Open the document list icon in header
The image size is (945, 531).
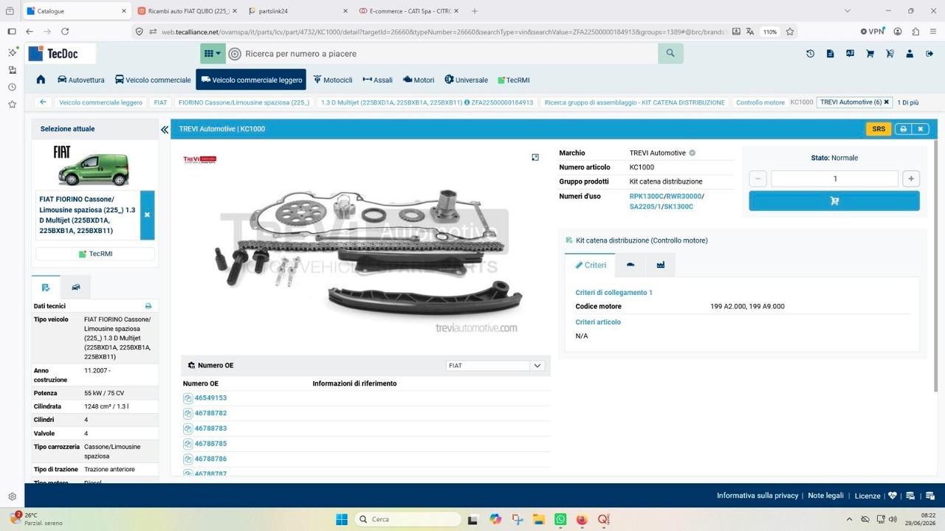click(x=830, y=53)
